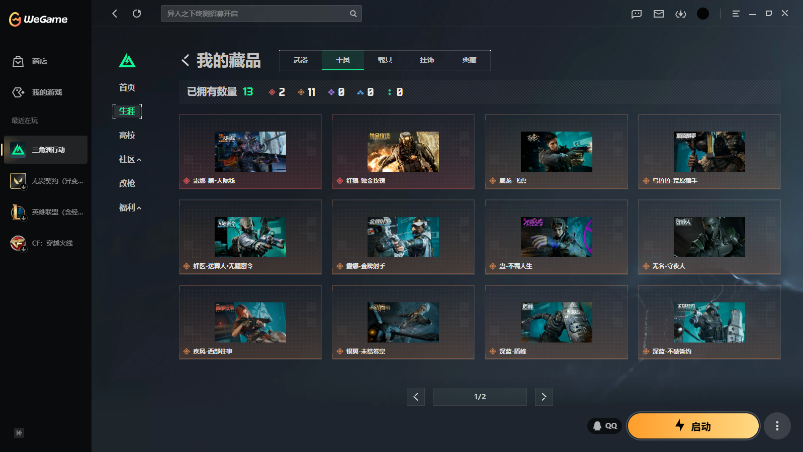Screen dimensions: 803x452
Task: Click the user avatar circle
Action: click(703, 14)
